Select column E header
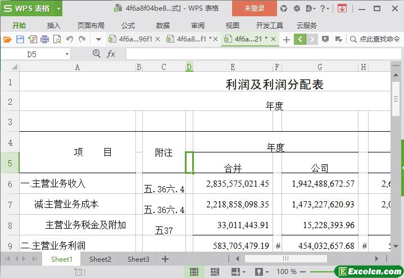This screenshot has width=404, height=278. click(x=233, y=67)
